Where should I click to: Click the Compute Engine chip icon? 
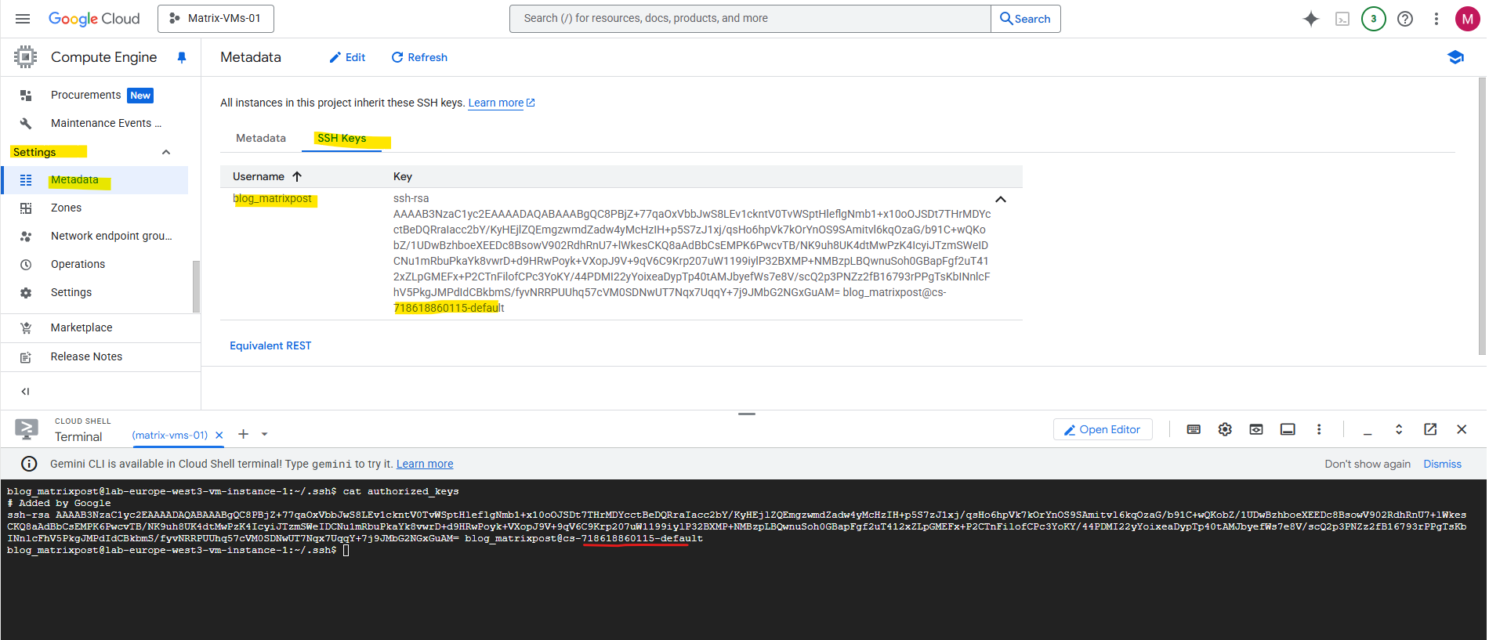tap(25, 57)
